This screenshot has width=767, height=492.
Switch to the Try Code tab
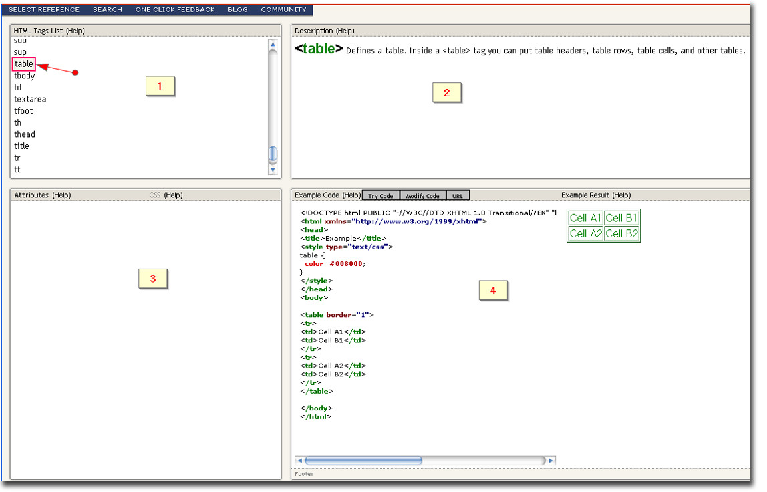[381, 196]
